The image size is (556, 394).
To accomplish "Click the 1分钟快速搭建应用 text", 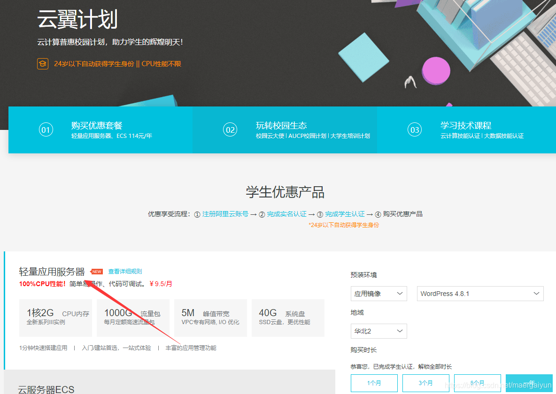I will 43,348.
